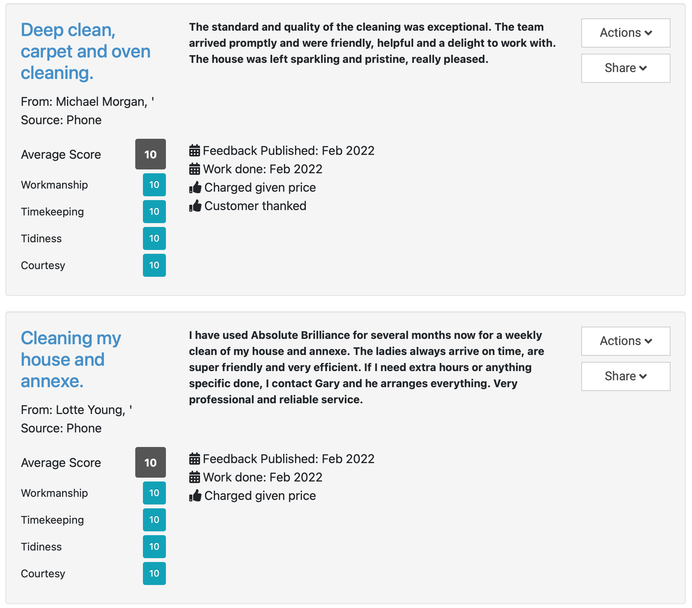The width and height of the screenshot is (692, 608).
Task: Open the 'Deep clean, carpet and oven cleaning' review
Action: pyautogui.click(x=85, y=51)
